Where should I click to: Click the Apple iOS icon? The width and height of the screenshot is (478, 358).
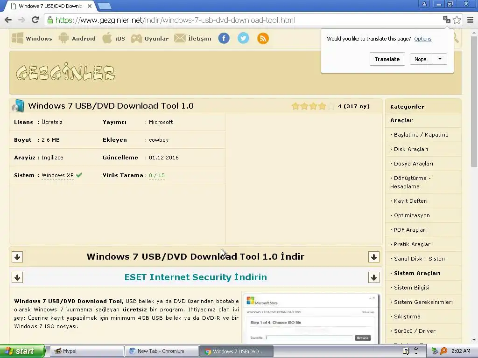(107, 38)
